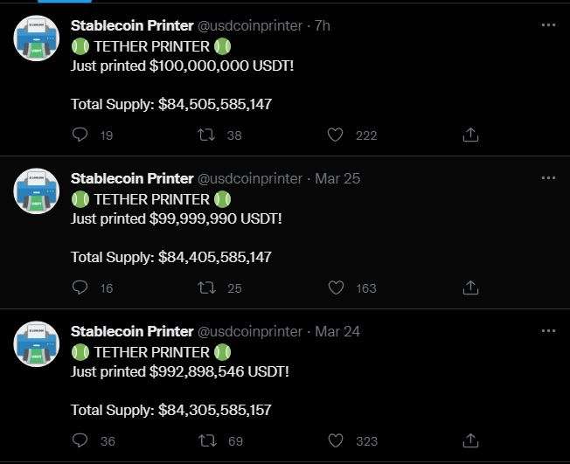Image resolution: width=570 pixels, height=464 pixels.
Task: Retweet the 7h Tether Printer tweet
Action: pyautogui.click(x=206, y=135)
